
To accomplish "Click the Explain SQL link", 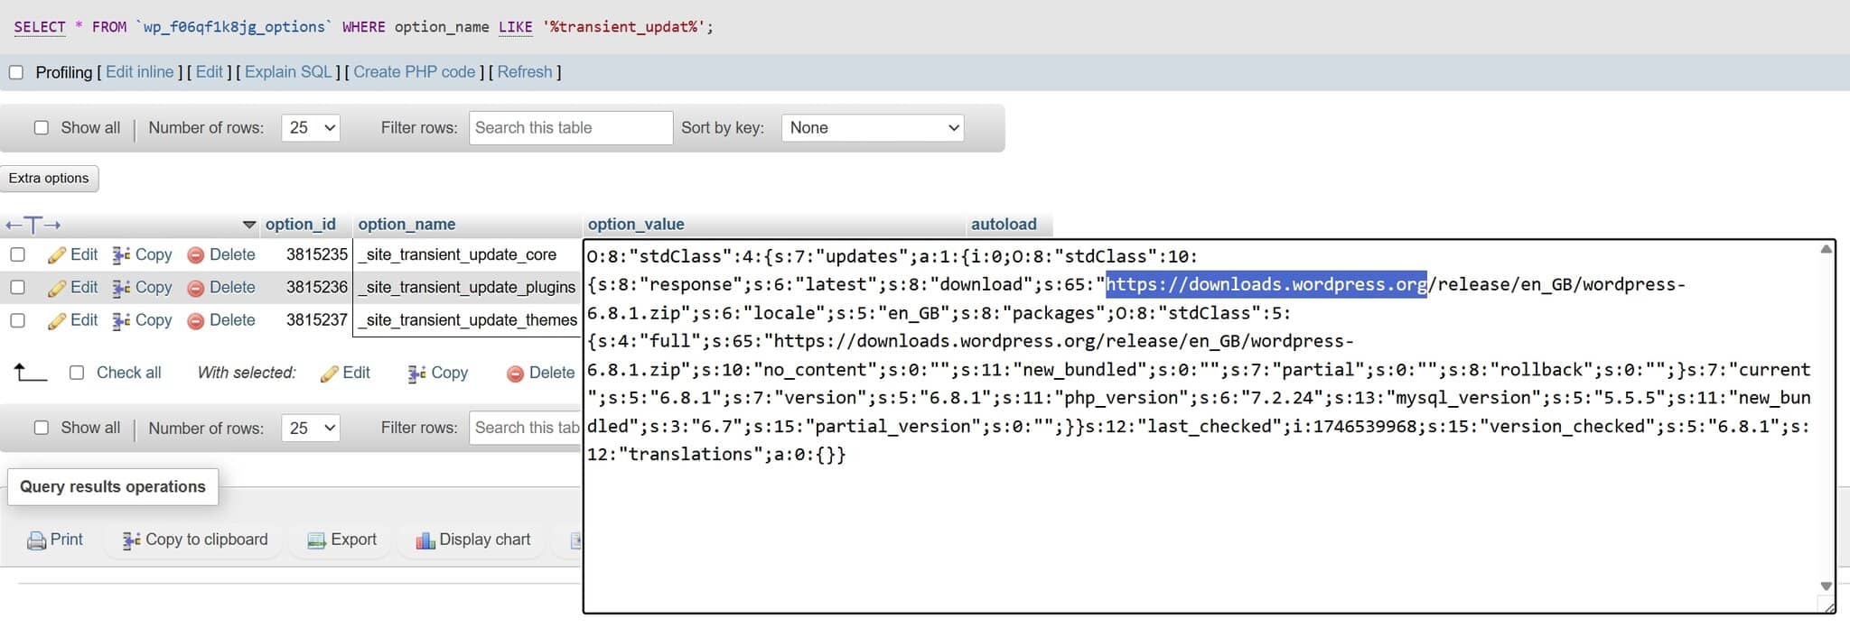I will click(288, 72).
